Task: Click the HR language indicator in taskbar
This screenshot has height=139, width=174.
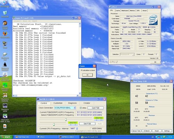Action: coord(153,137)
